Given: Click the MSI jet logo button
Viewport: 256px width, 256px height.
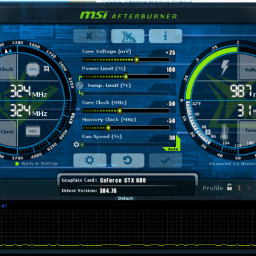Looking at the screenshot, I should pos(128,36).
